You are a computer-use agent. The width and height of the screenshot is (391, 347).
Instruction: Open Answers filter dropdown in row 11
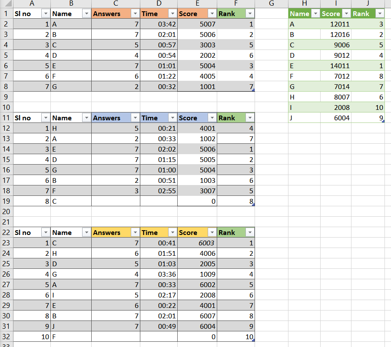[135, 118]
